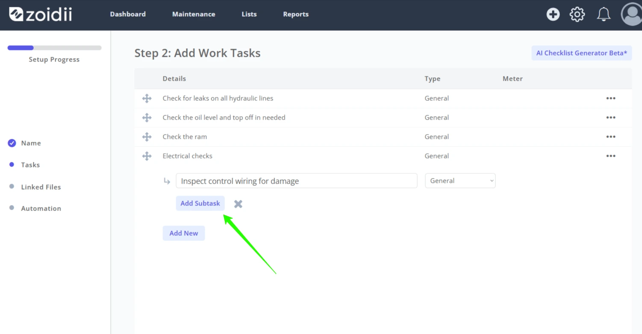Expand the General type dropdown
Image resolution: width=642 pixels, height=334 pixels.
[460, 181]
